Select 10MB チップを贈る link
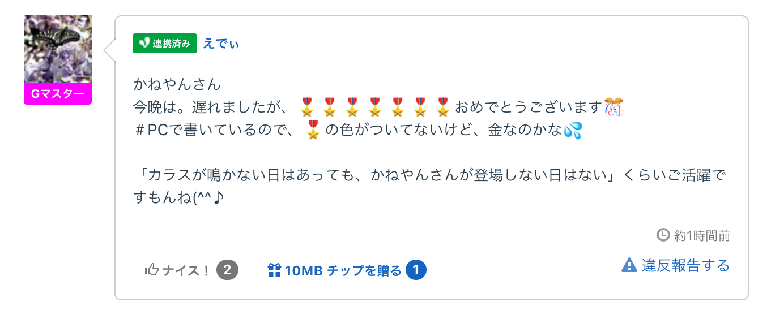The height and width of the screenshot is (319, 771). tap(343, 270)
